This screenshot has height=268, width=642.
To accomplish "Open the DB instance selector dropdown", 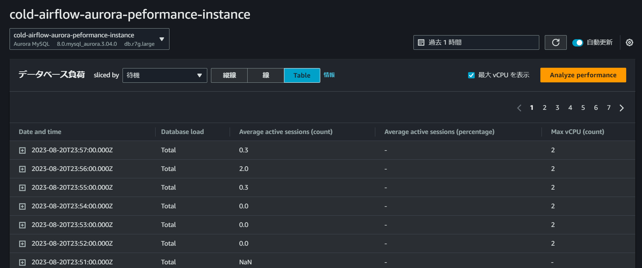I will (90, 39).
